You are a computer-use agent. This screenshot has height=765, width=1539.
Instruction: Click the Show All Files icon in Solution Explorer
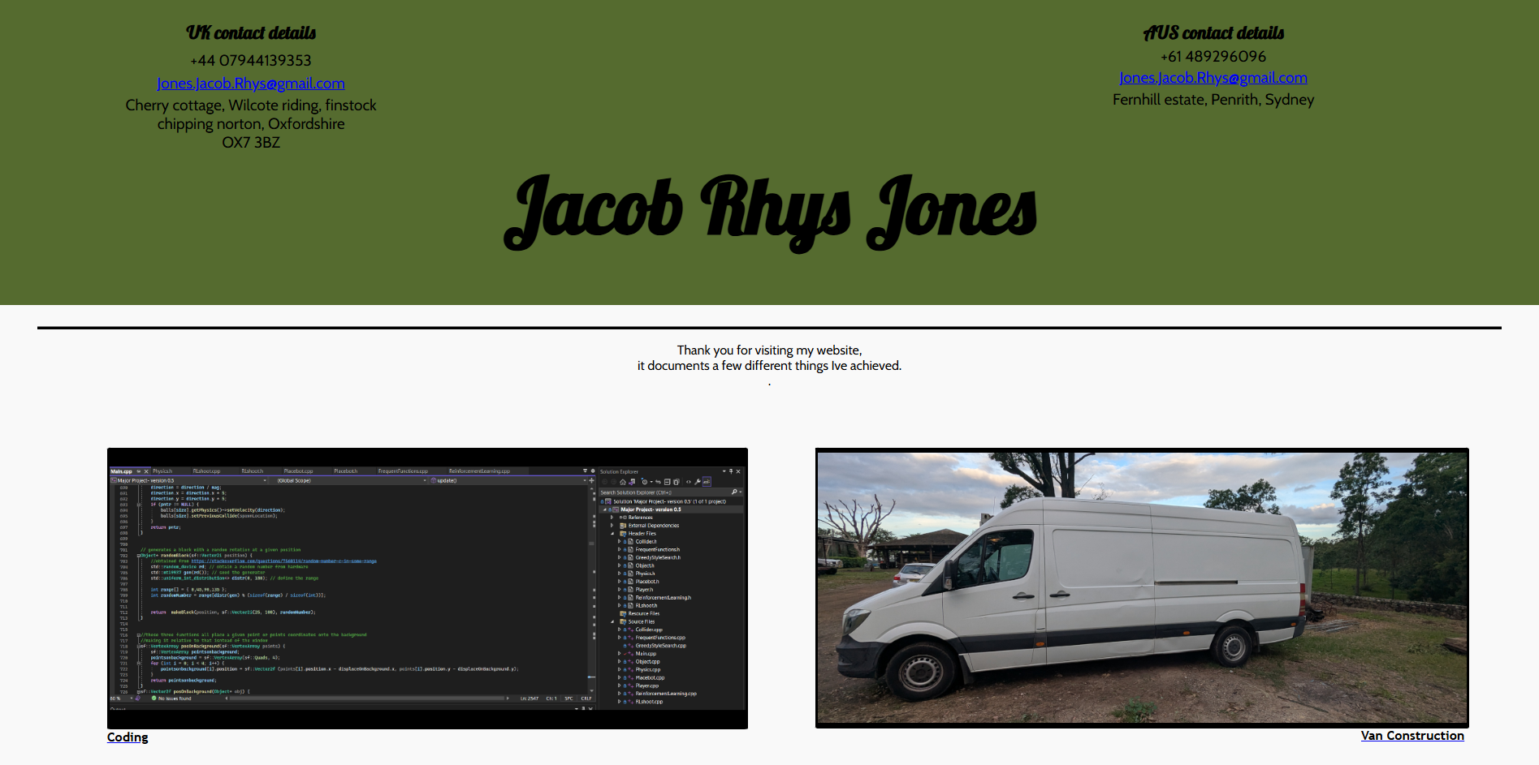(x=676, y=482)
